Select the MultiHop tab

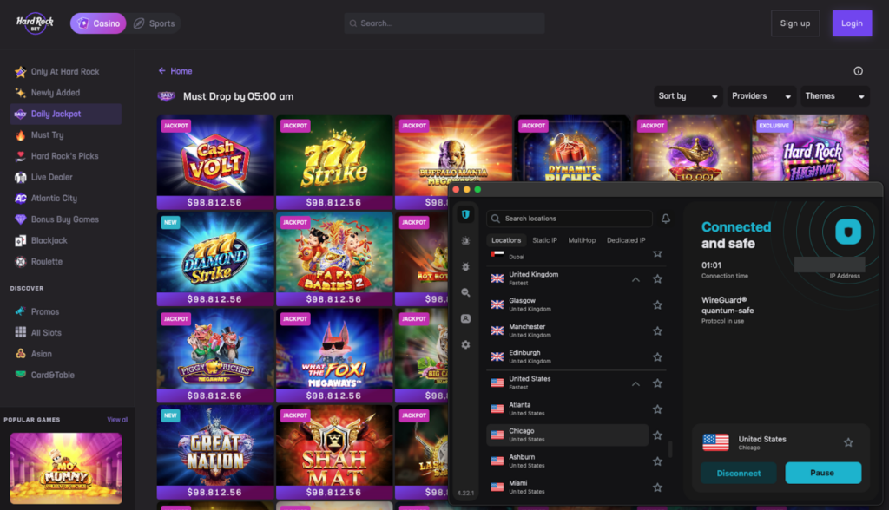tap(582, 240)
